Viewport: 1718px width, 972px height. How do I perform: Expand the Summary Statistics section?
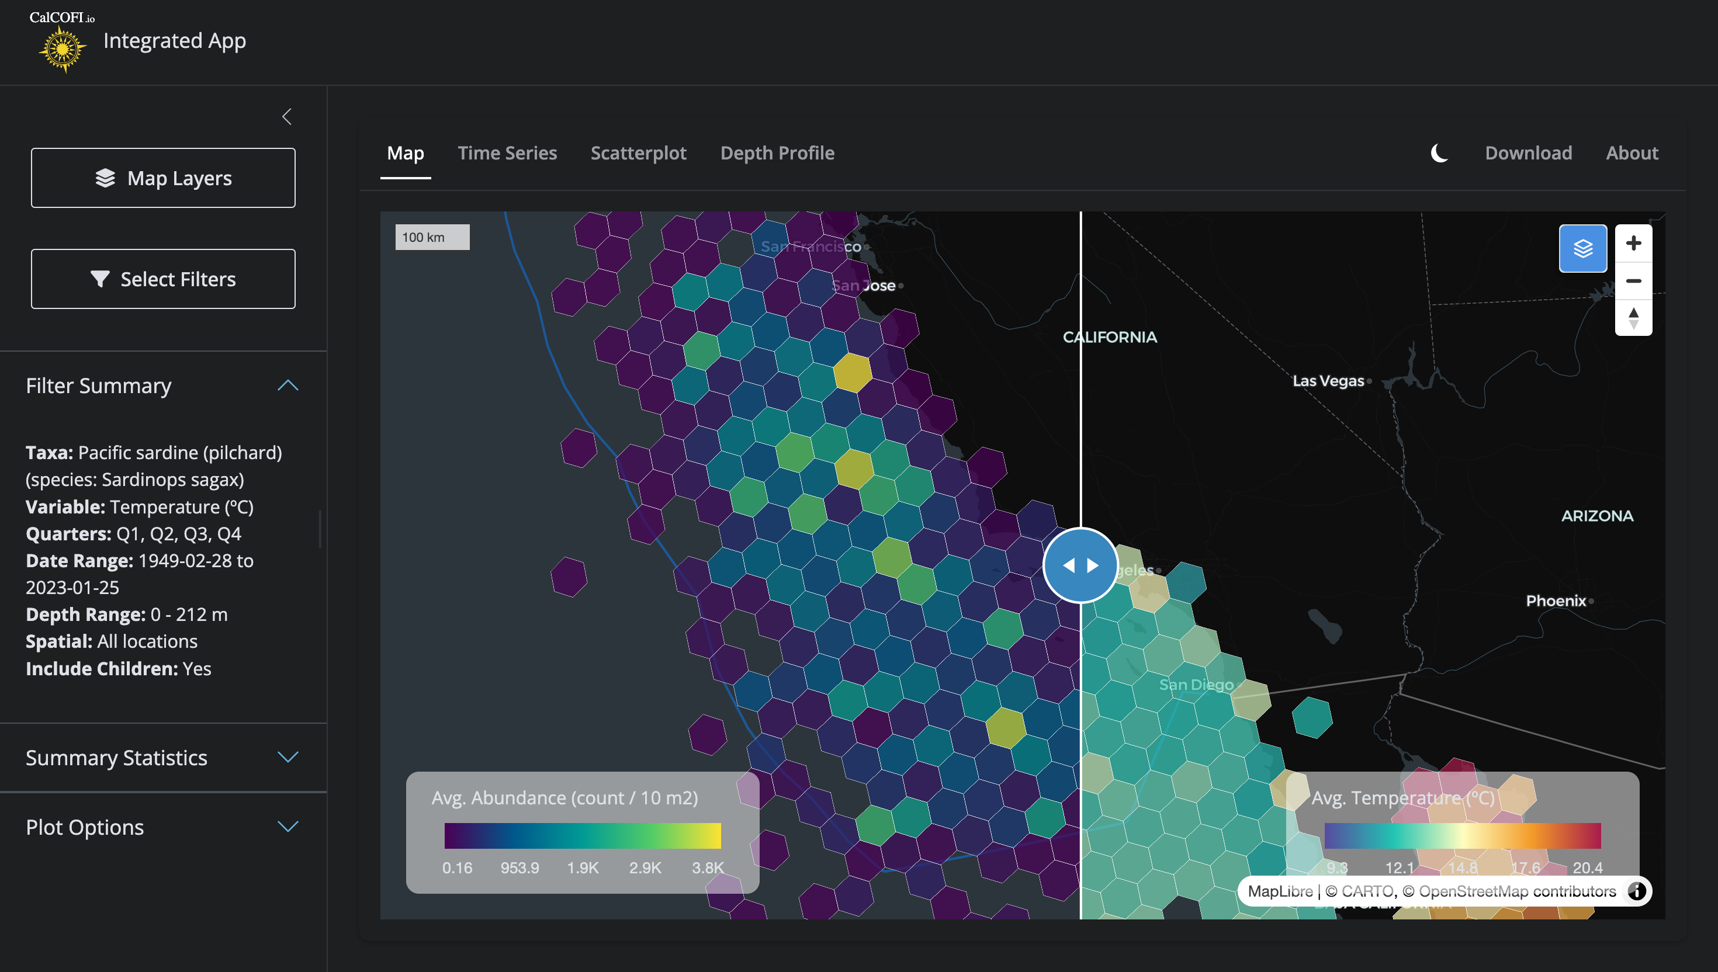288,757
